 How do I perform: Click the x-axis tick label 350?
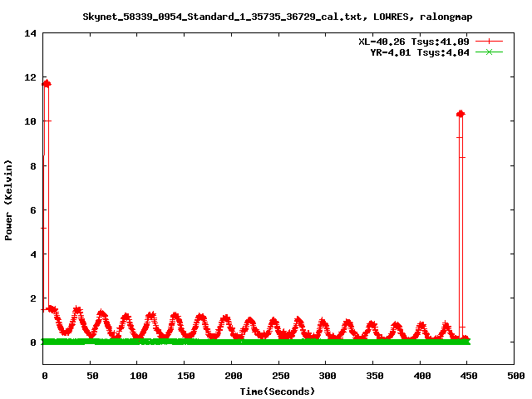pos(374,376)
